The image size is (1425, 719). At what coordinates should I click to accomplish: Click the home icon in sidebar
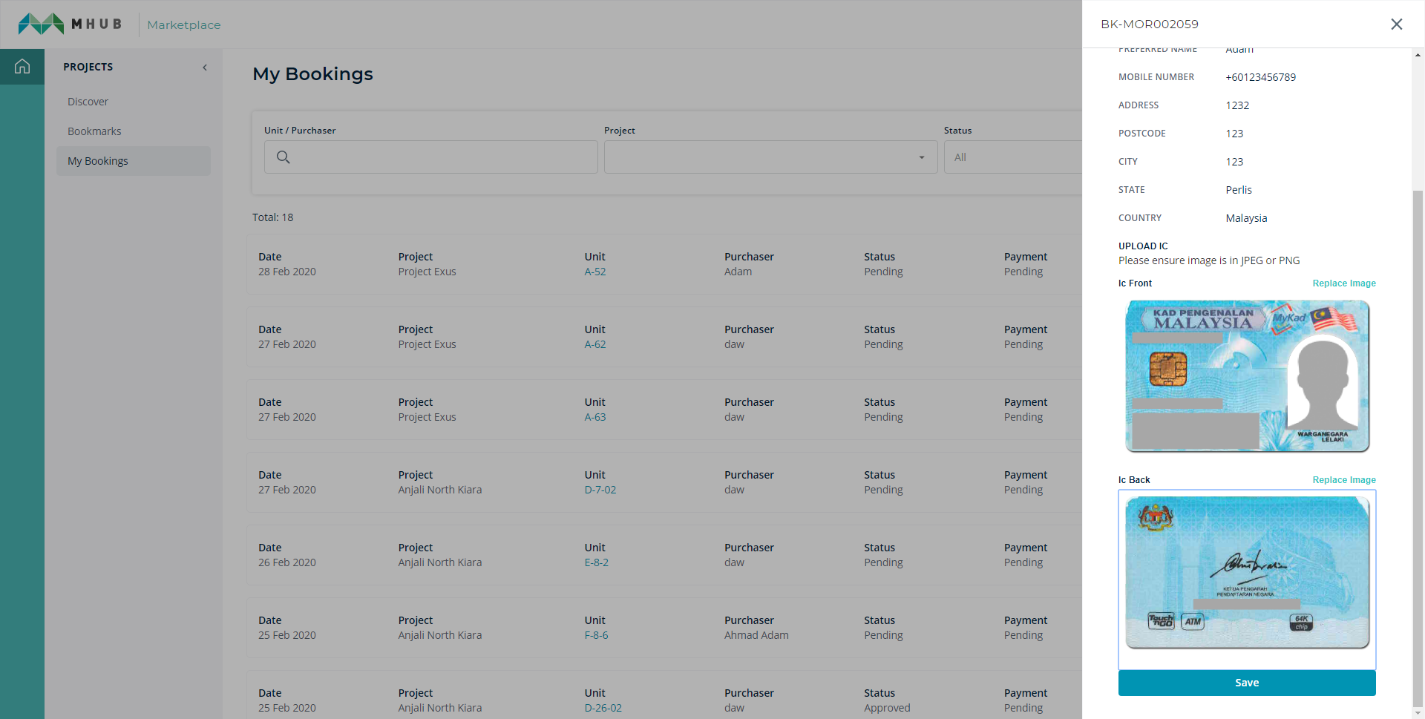point(22,67)
